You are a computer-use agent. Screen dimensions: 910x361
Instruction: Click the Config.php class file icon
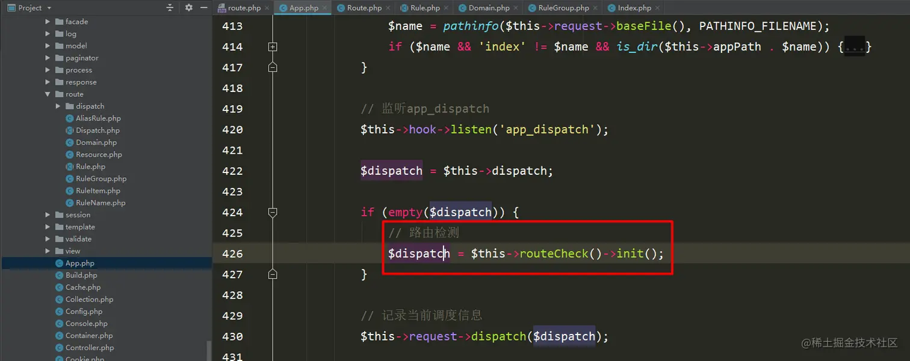coord(59,311)
